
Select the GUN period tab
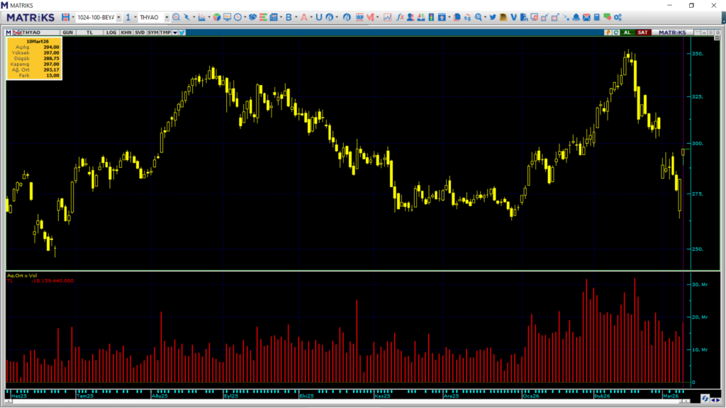[68, 33]
